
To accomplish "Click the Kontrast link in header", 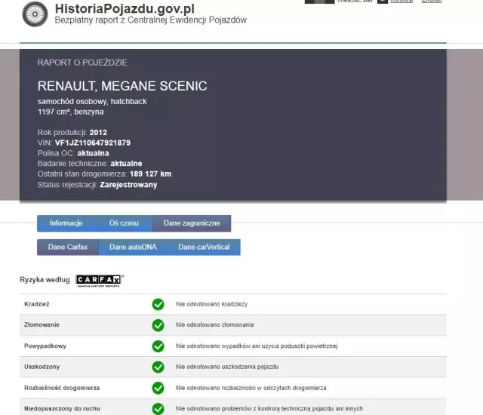I will (401, 2).
